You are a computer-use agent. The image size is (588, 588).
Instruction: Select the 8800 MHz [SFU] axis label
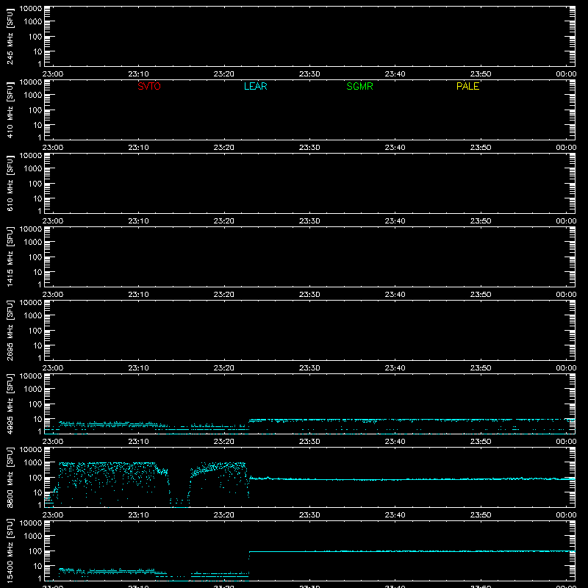pyautogui.click(x=10, y=477)
